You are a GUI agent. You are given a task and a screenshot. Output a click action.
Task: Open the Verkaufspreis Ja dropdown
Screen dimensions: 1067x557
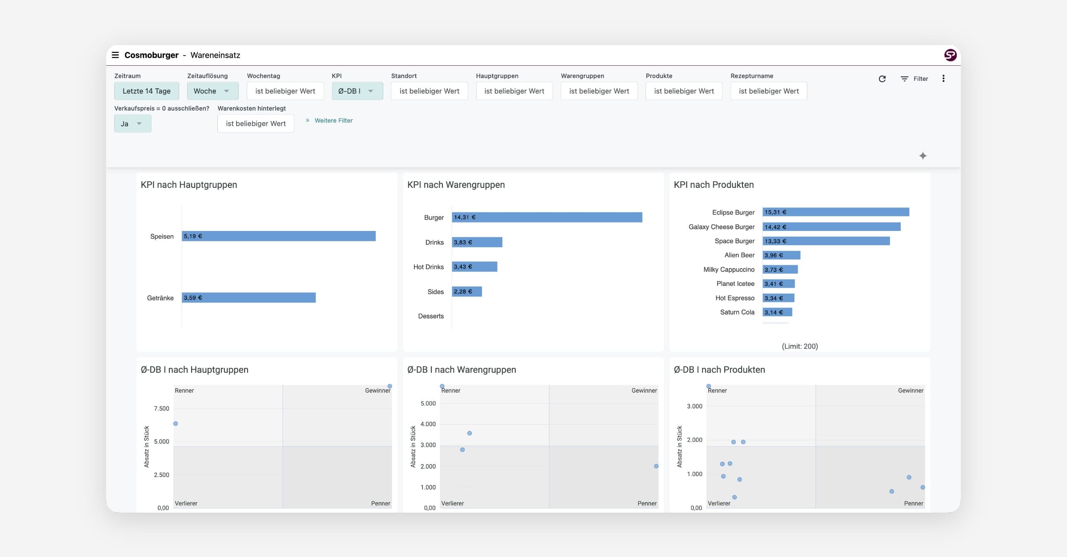point(132,123)
